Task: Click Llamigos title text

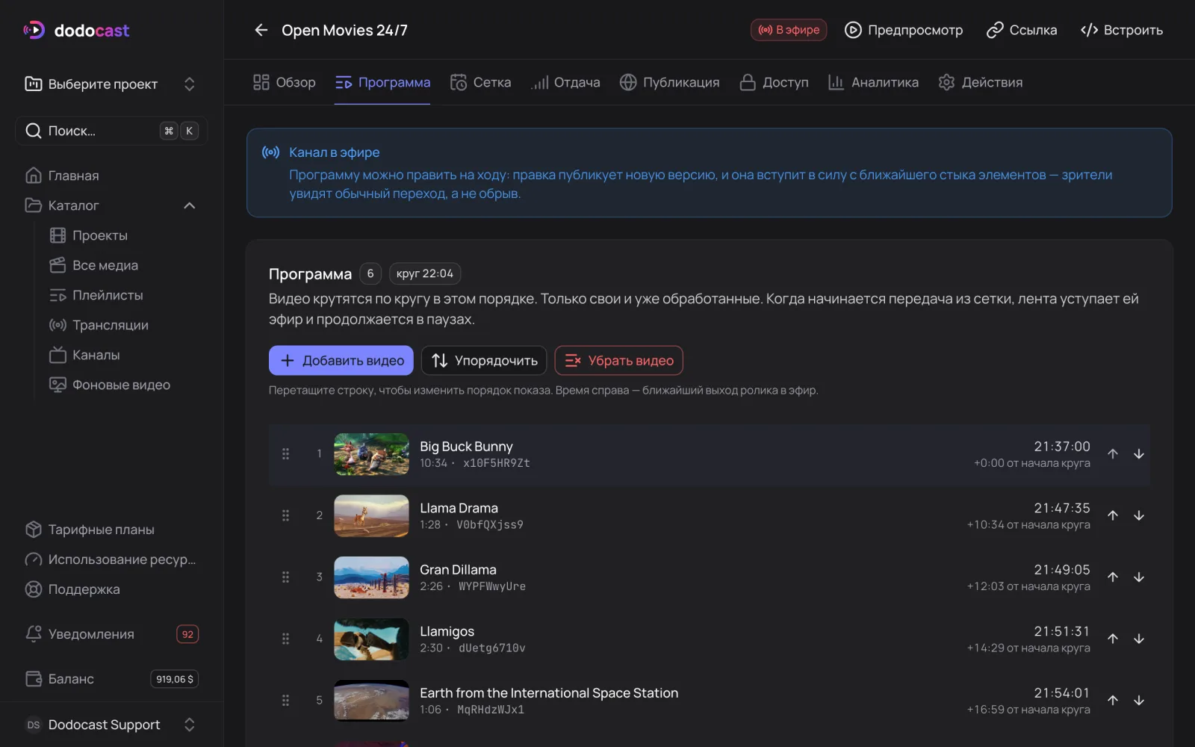Action: pyautogui.click(x=447, y=631)
